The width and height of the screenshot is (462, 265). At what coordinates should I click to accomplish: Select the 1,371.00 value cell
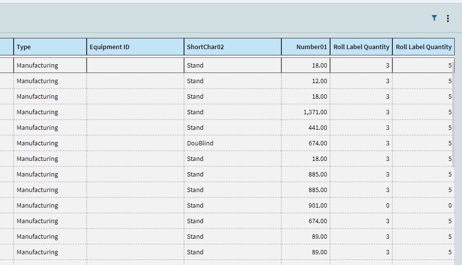(306, 112)
